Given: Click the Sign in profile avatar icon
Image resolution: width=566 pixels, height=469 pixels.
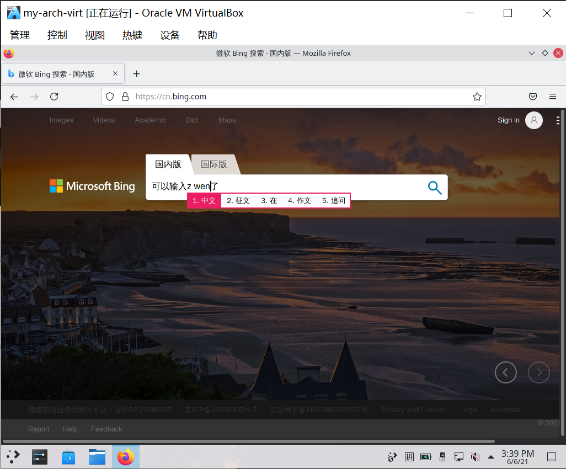Looking at the screenshot, I should [x=533, y=120].
